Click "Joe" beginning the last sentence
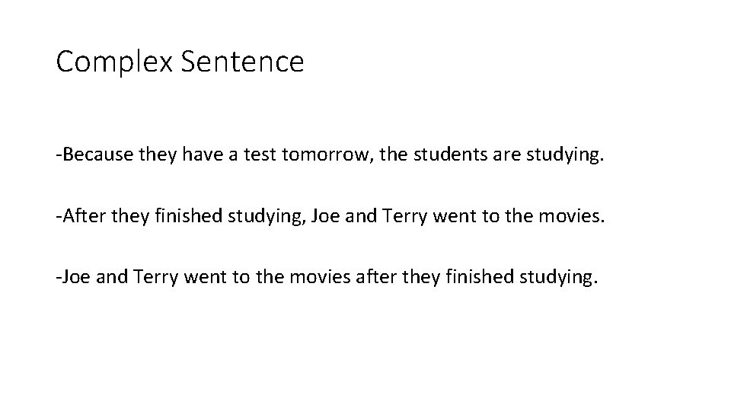This screenshot has width=731, height=411. click(x=76, y=277)
